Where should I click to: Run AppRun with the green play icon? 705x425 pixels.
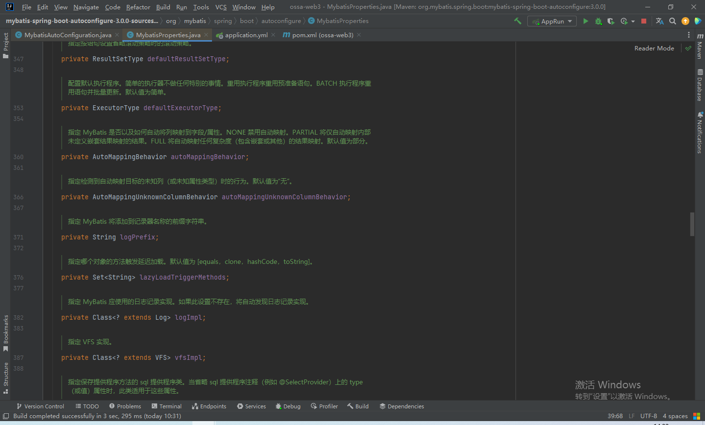[x=586, y=21]
